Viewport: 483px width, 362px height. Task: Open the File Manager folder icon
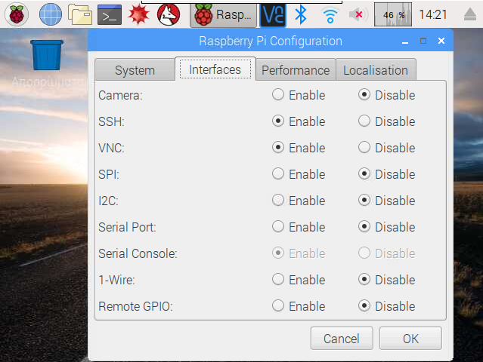pyautogui.click(x=80, y=14)
